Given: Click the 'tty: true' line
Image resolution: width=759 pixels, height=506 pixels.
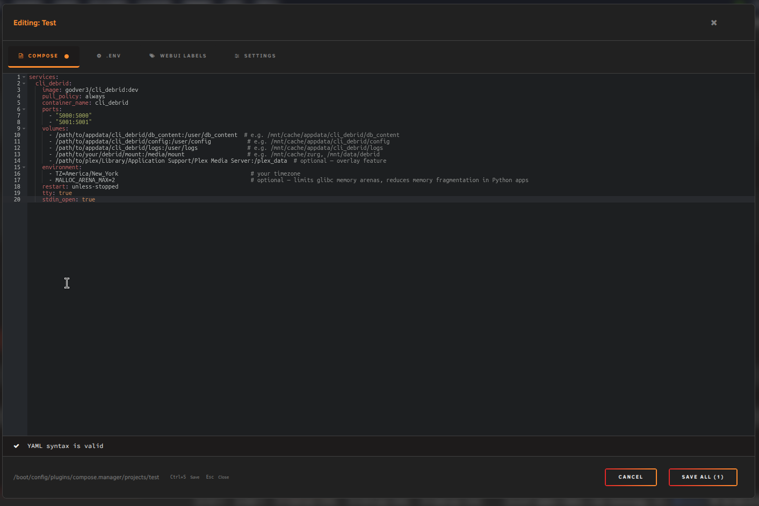Looking at the screenshot, I should 57,193.
